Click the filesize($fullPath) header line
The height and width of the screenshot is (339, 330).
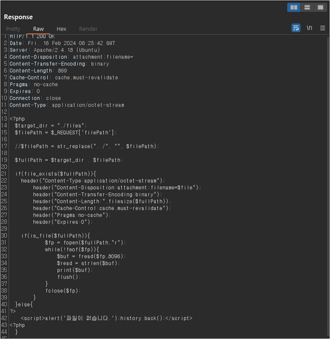tap(102, 202)
